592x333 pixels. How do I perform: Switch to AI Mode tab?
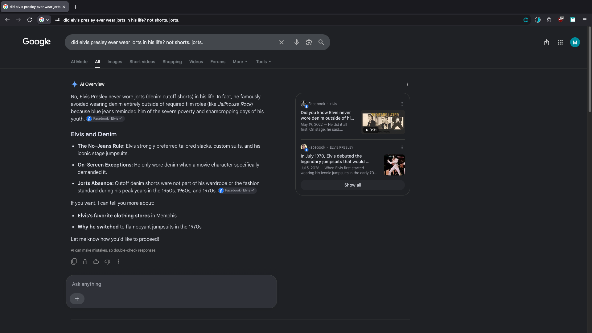tap(79, 62)
